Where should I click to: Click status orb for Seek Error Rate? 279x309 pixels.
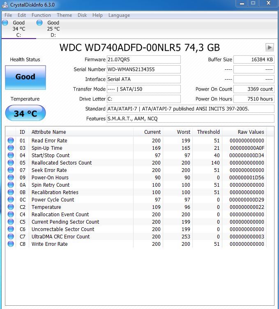pyautogui.click(x=11, y=170)
